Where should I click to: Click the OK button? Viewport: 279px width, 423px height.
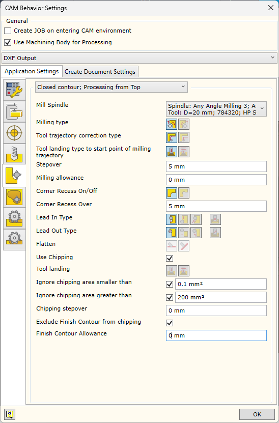[x=257, y=414]
